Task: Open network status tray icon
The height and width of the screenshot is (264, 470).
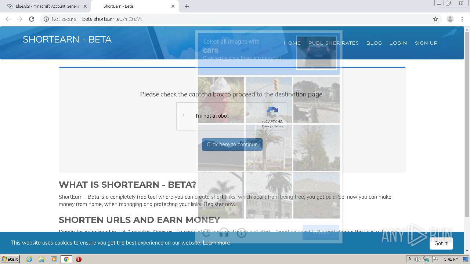Action: click(426, 259)
